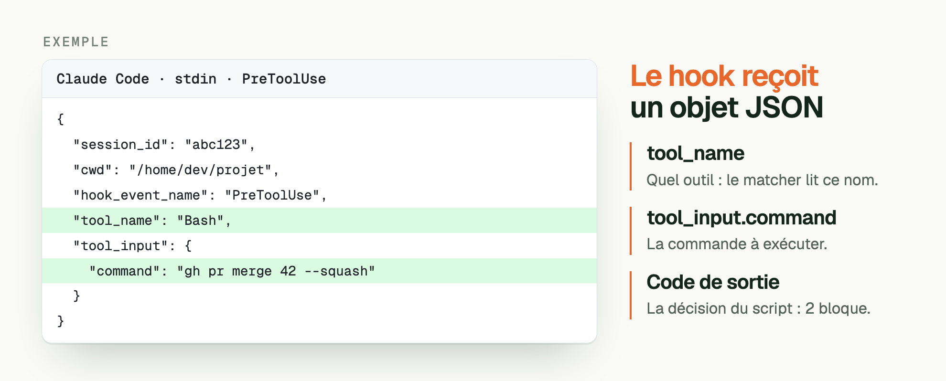Click 'Quel outil : le matcher lit ce nom.'
This screenshot has width=946, height=381.
click(x=762, y=180)
